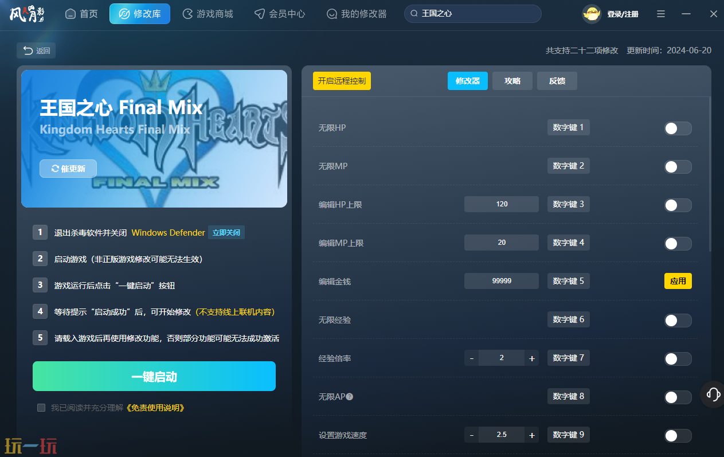Click 共支持二十二项修改 text
The height and width of the screenshot is (457, 724).
(582, 50)
